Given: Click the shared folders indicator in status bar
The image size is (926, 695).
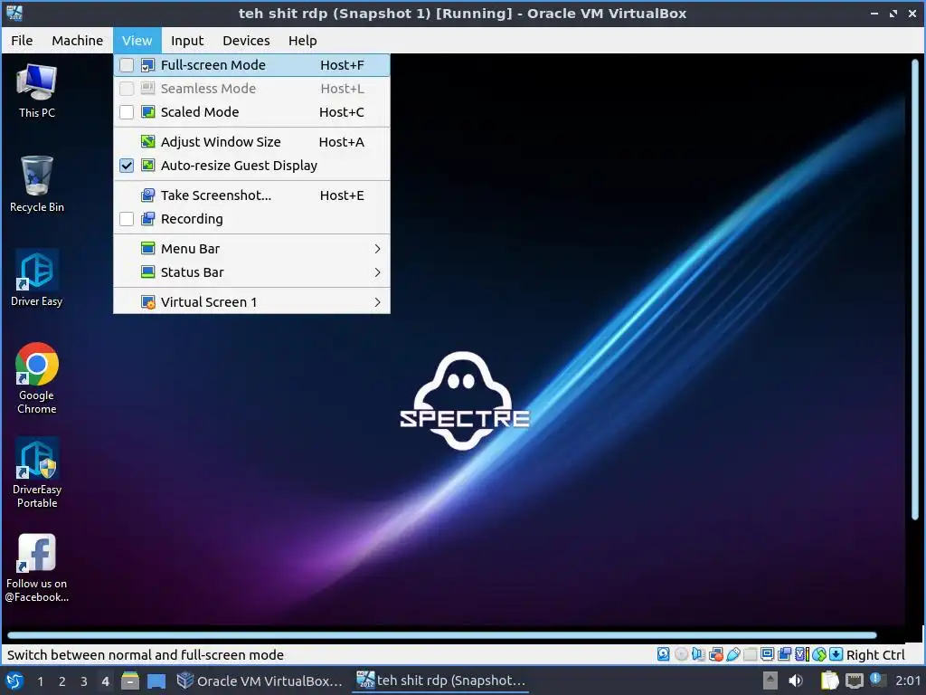Looking at the screenshot, I should (750, 654).
